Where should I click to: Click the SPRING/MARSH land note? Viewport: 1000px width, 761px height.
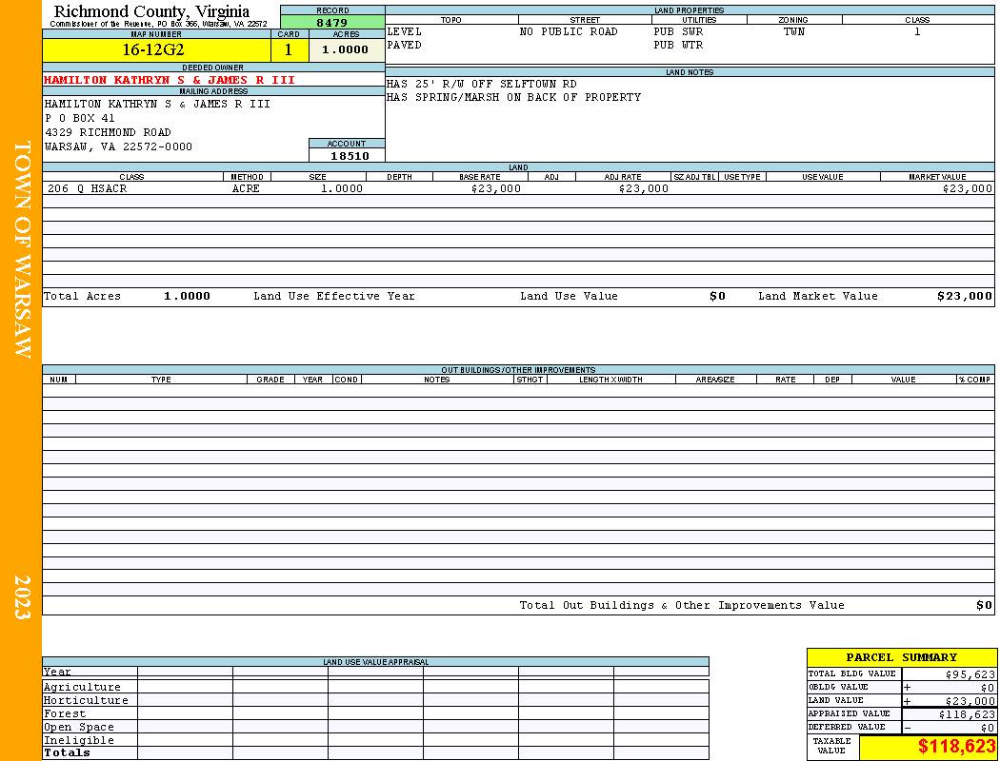tap(513, 97)
